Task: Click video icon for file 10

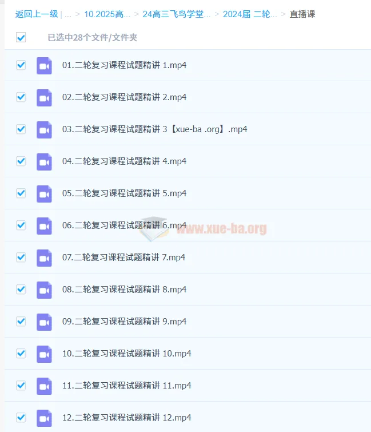Action: pyautogui.click(x=44, y=354)
